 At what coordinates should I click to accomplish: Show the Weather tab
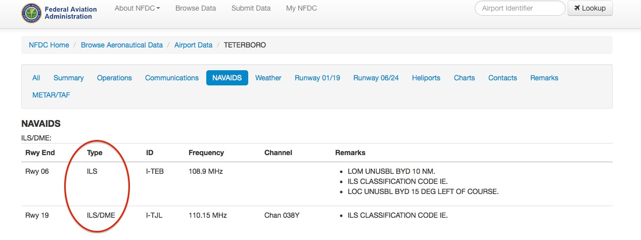(x=268, y=78)
